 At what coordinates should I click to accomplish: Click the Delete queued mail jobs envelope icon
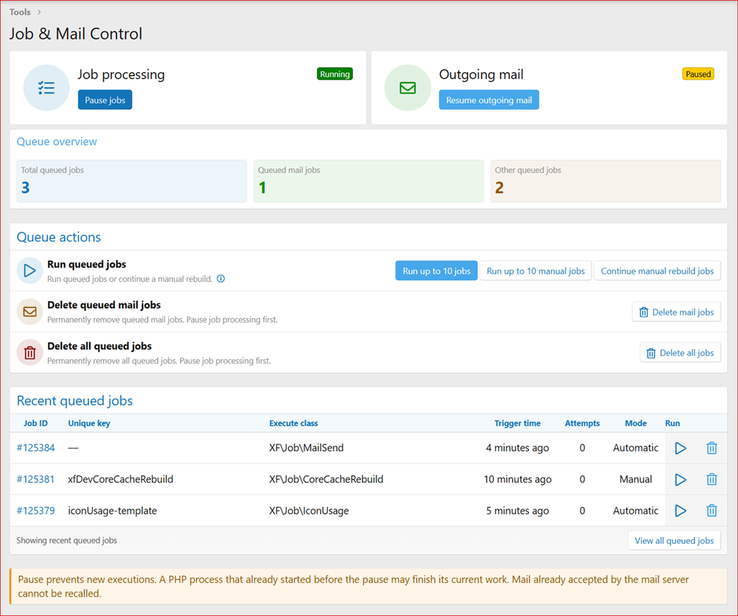[x=29, y=311]
